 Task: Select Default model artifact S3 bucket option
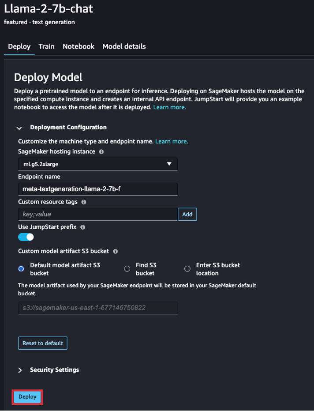[x=21, y=269]
